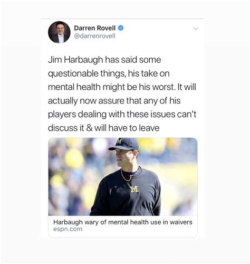The image size is (250, 264).
Task: Open the Harbaugh article preview image
Action: click(x=123, y=177)
